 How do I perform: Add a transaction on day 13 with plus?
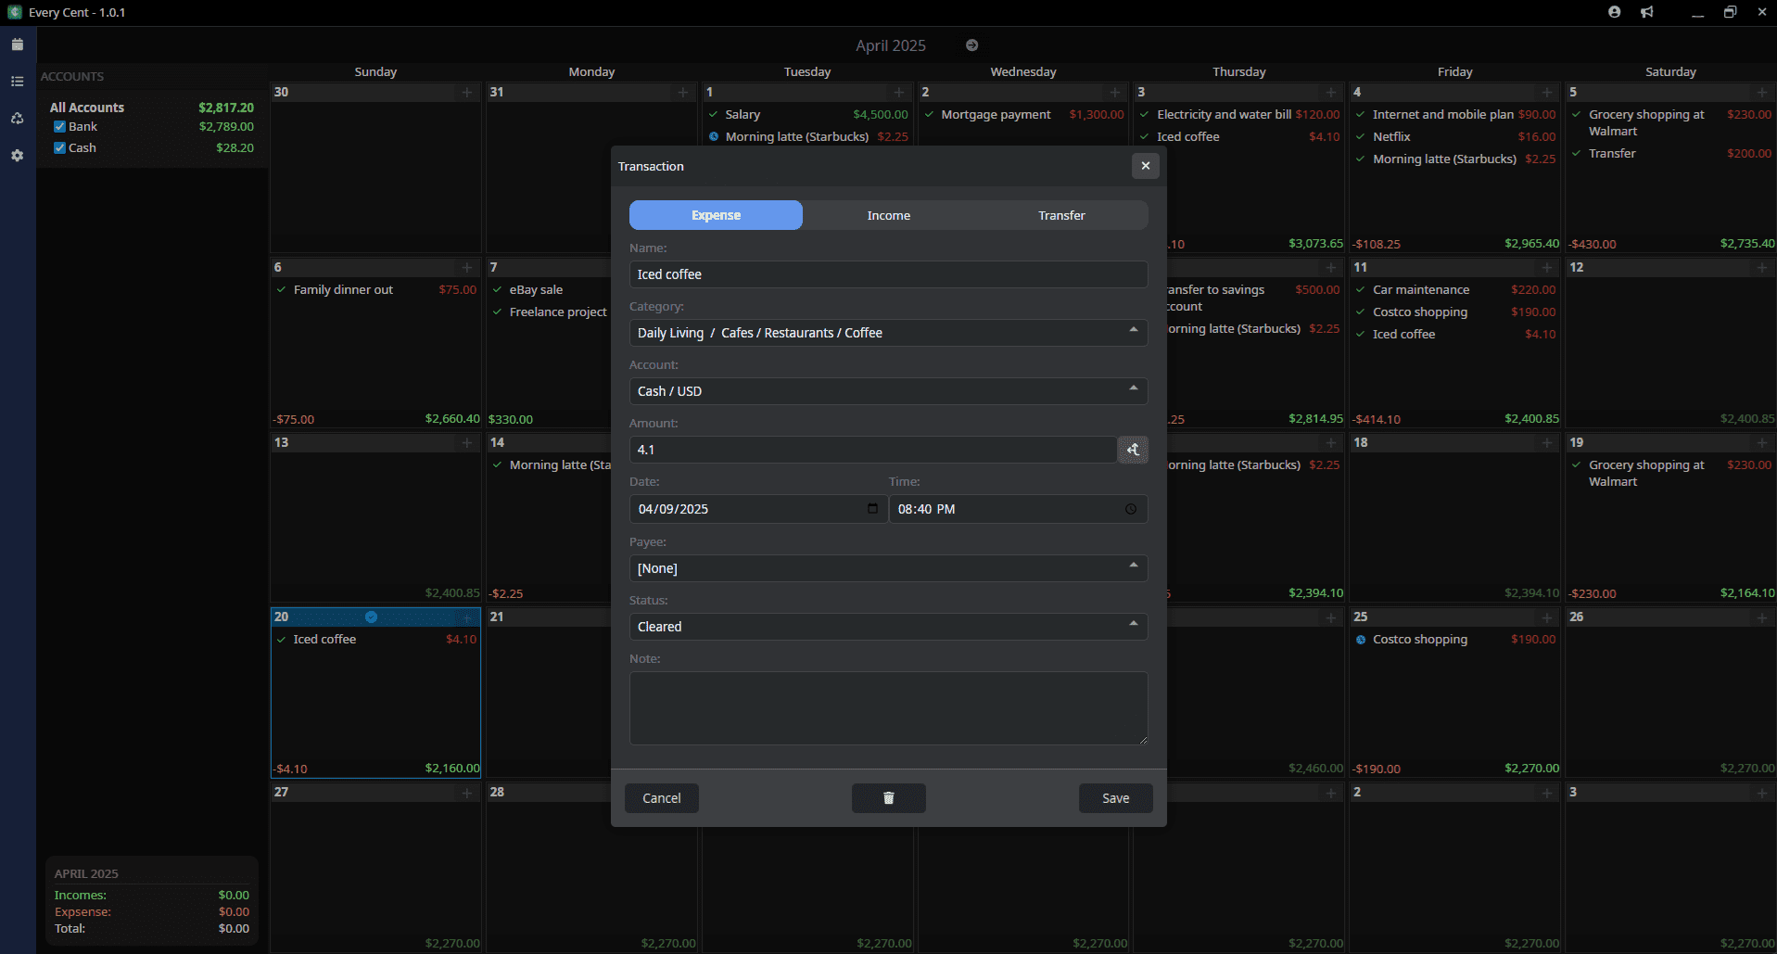pyautogui.click(x=467, y=443)
